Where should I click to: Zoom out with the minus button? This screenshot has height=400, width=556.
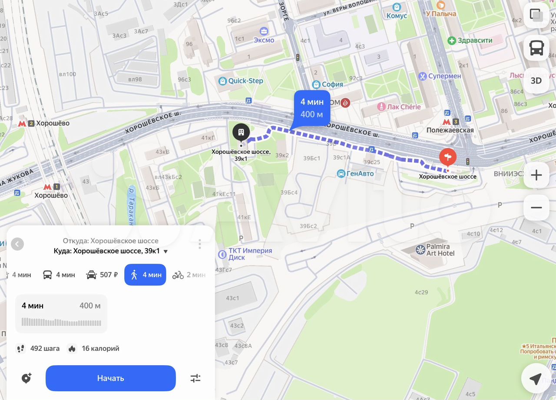coord(536,207)
